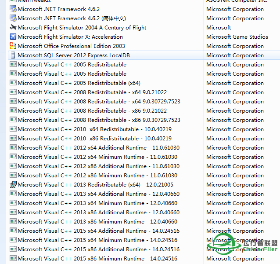Click the icon for Visual C++ 2013 x64 Additional Runtime
Screen dimensions: 280x264
click(x=13, y=194)
